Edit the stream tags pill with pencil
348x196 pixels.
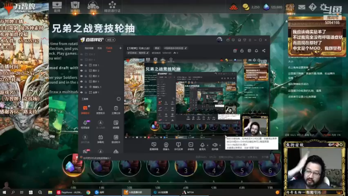175,48
